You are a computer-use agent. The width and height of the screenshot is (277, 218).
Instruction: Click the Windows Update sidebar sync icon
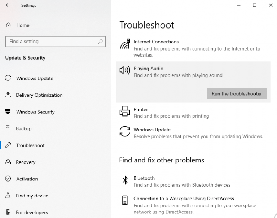pos(8,78)
